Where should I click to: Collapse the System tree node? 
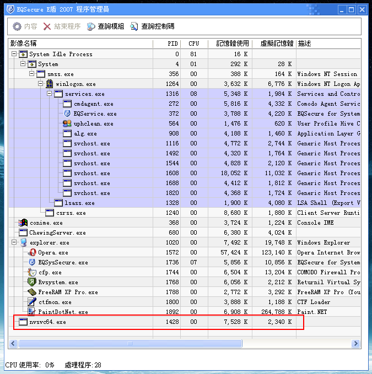(23, 64)
